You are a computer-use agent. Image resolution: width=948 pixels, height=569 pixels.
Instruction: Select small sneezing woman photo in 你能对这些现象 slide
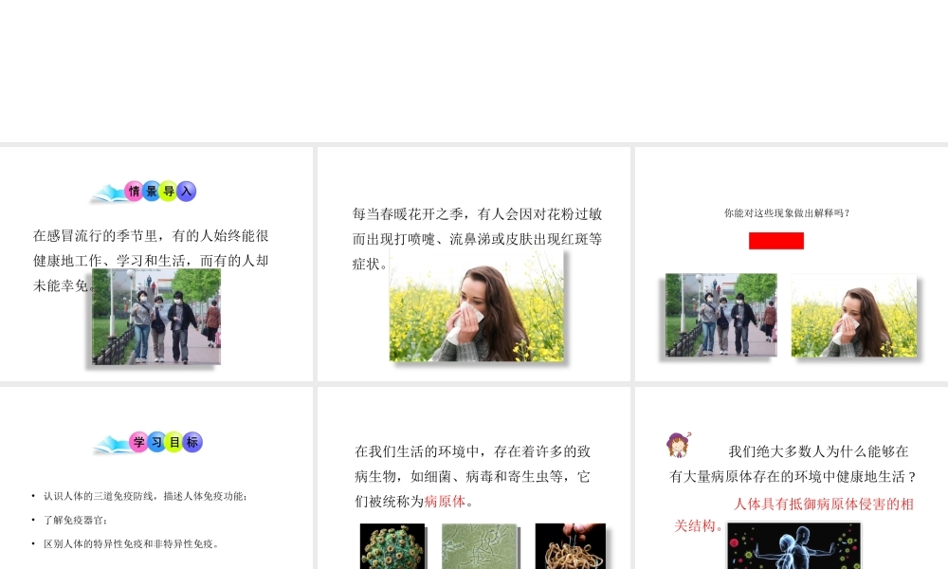pos(854,315)
